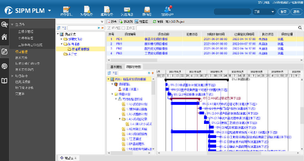Click the SIPM PLM logo icon
The width and height of the screenshot is (304, 161).
coord(8,10)
